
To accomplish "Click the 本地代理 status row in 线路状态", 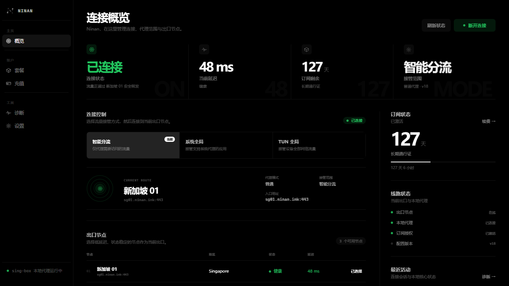I will pos(443,223).
